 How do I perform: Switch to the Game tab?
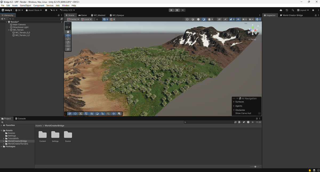(82, 15)
